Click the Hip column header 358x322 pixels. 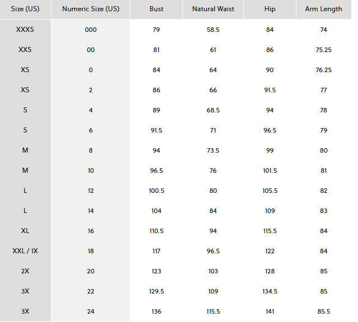click(270, 9)
